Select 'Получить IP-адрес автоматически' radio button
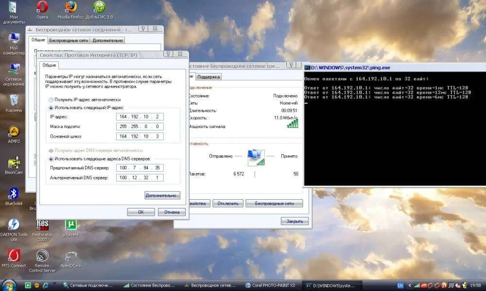The image size is (486, 291). [x=51, y=99]
